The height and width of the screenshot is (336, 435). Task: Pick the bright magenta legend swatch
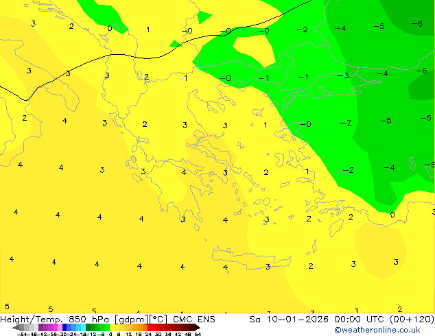55,327
